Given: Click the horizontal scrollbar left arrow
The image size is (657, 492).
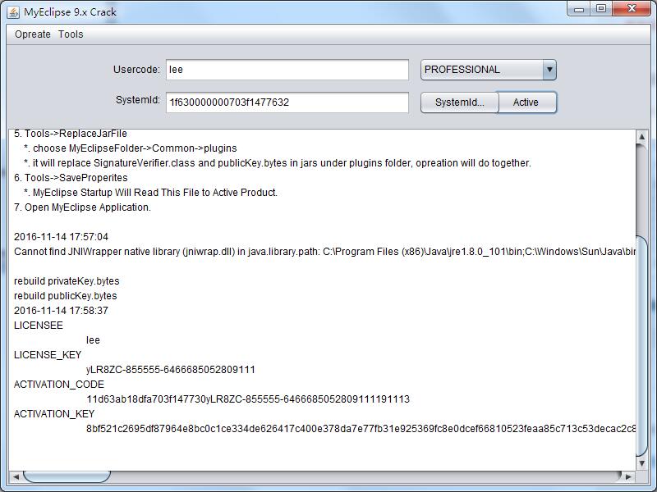Looking at the screenshot, I should click(x=16, y=476).
